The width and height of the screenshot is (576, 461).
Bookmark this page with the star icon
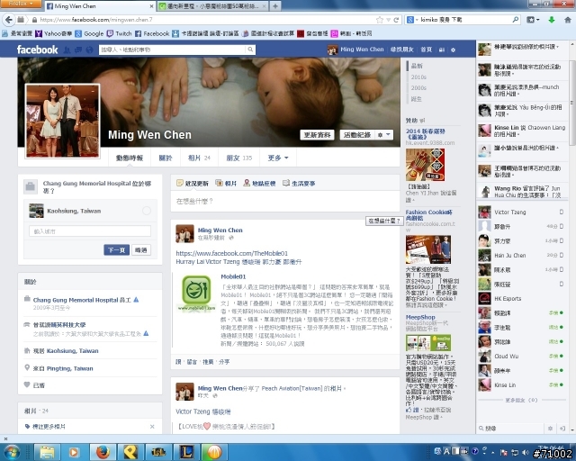pyautogui.click(x=380, y=20)
